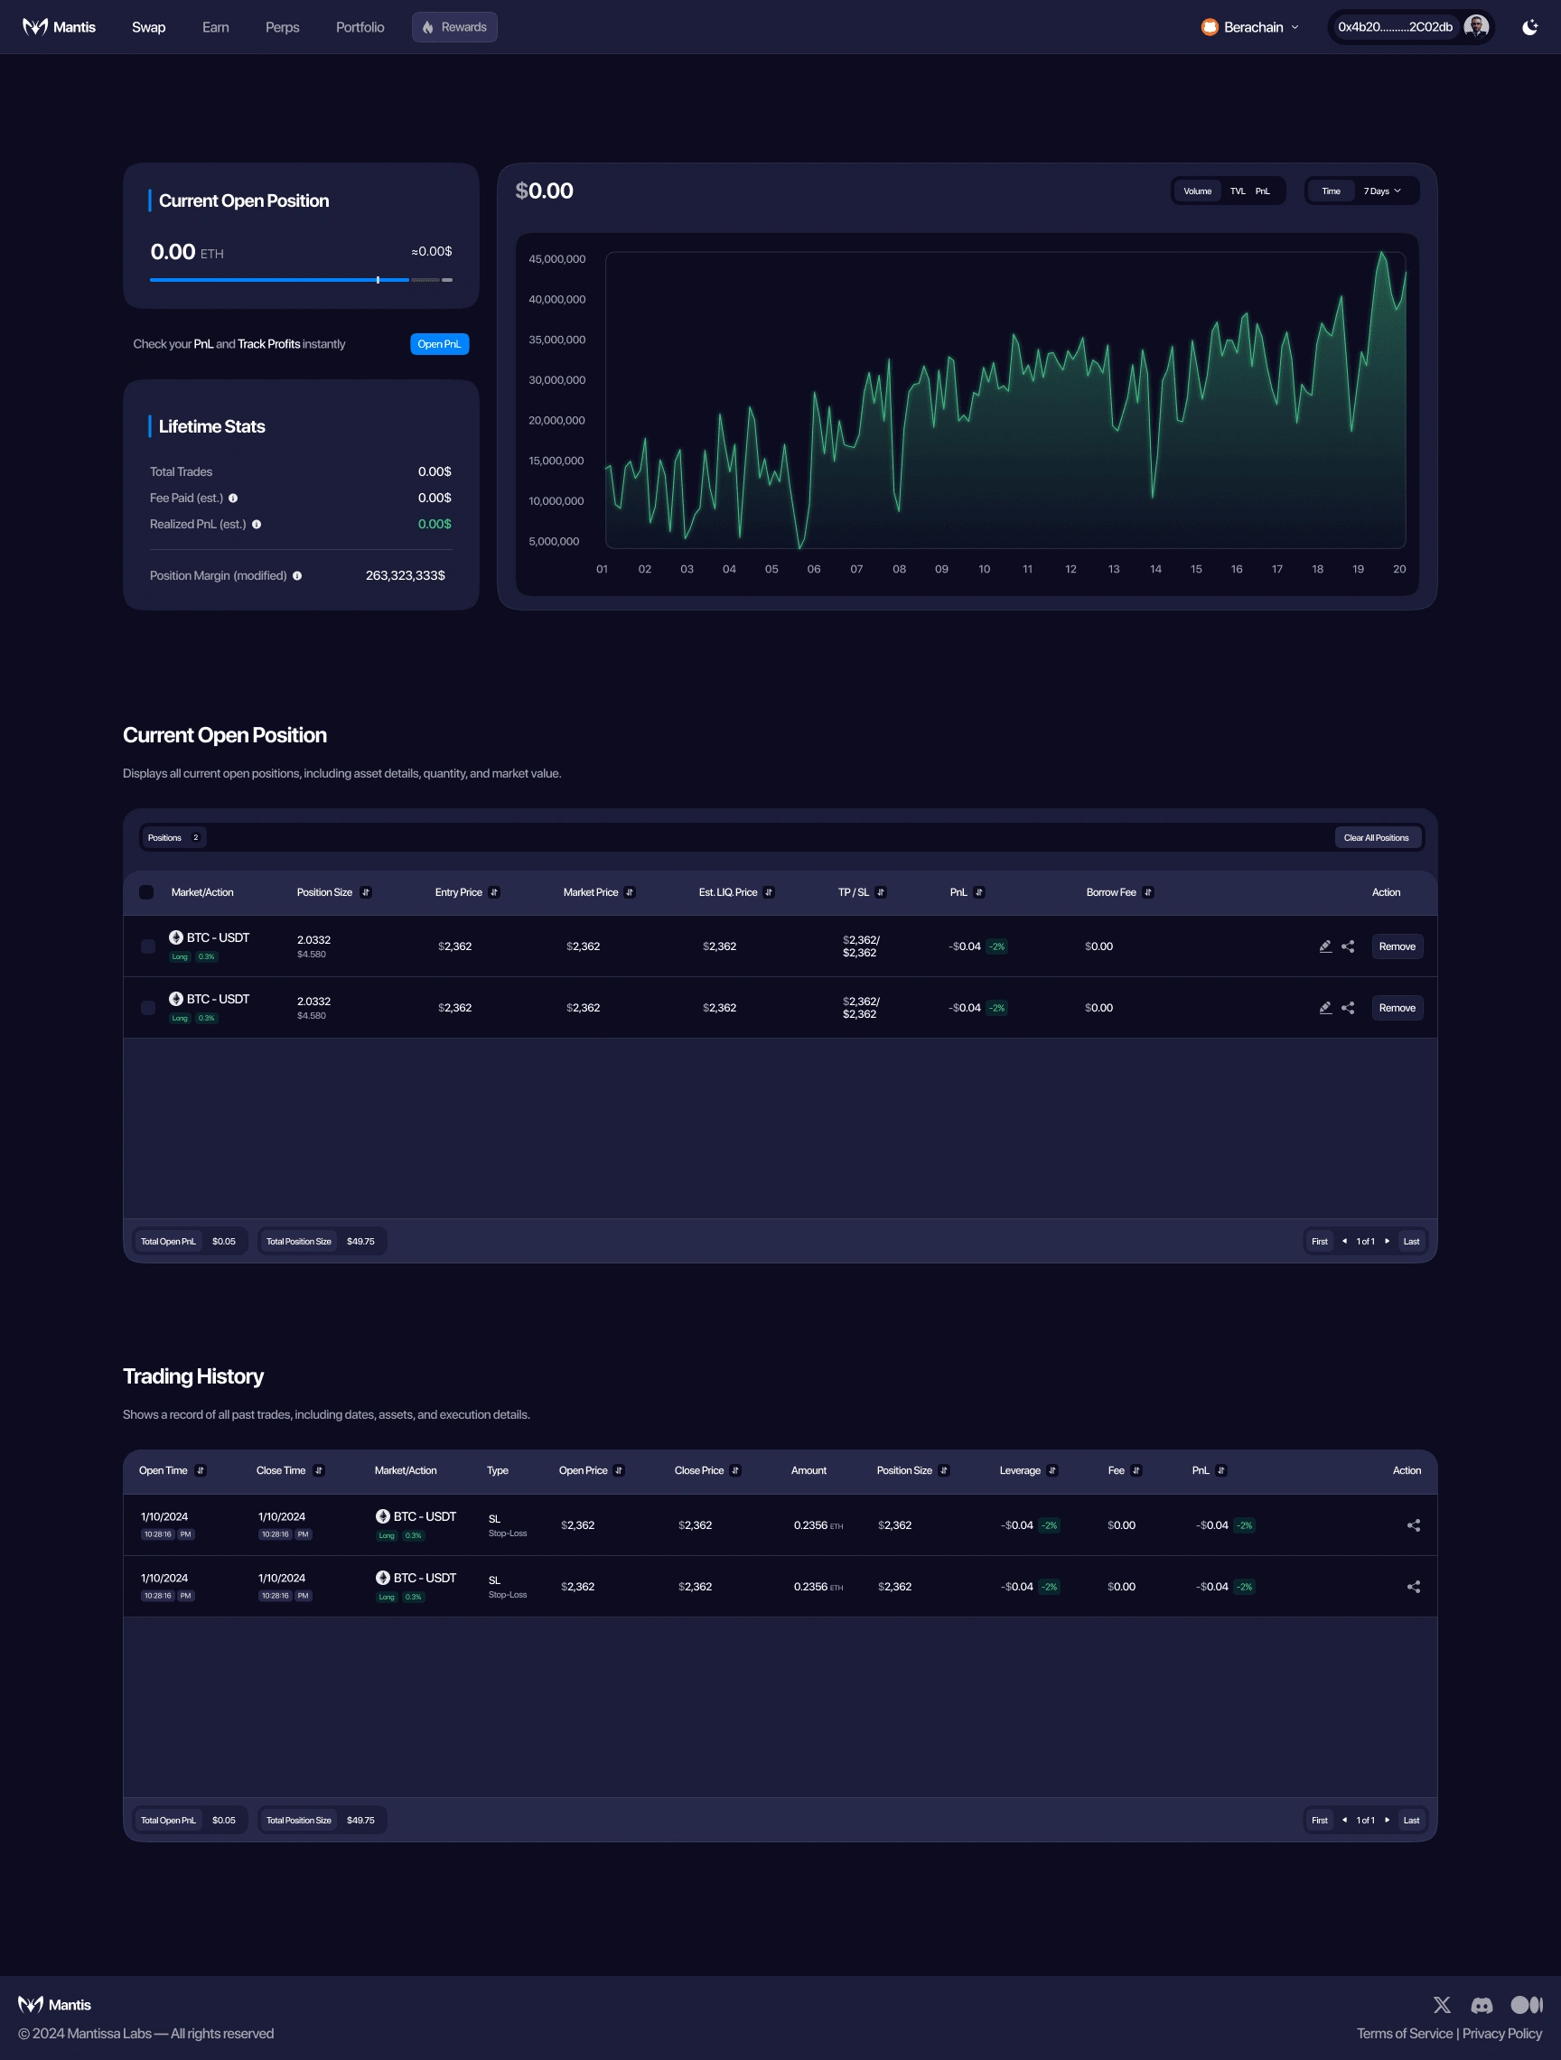Tick the first BTC - USDT position checkbox

tap(147, 946)
